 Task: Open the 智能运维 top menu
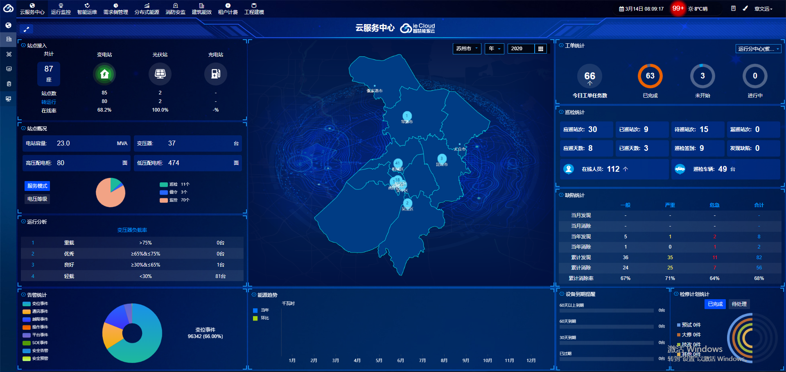coord(87,9)
